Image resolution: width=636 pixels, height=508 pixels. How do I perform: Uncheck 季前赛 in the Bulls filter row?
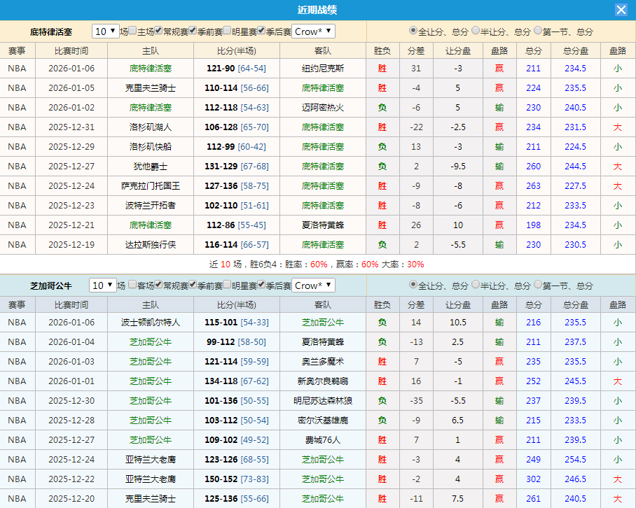[x=193, y=285]
